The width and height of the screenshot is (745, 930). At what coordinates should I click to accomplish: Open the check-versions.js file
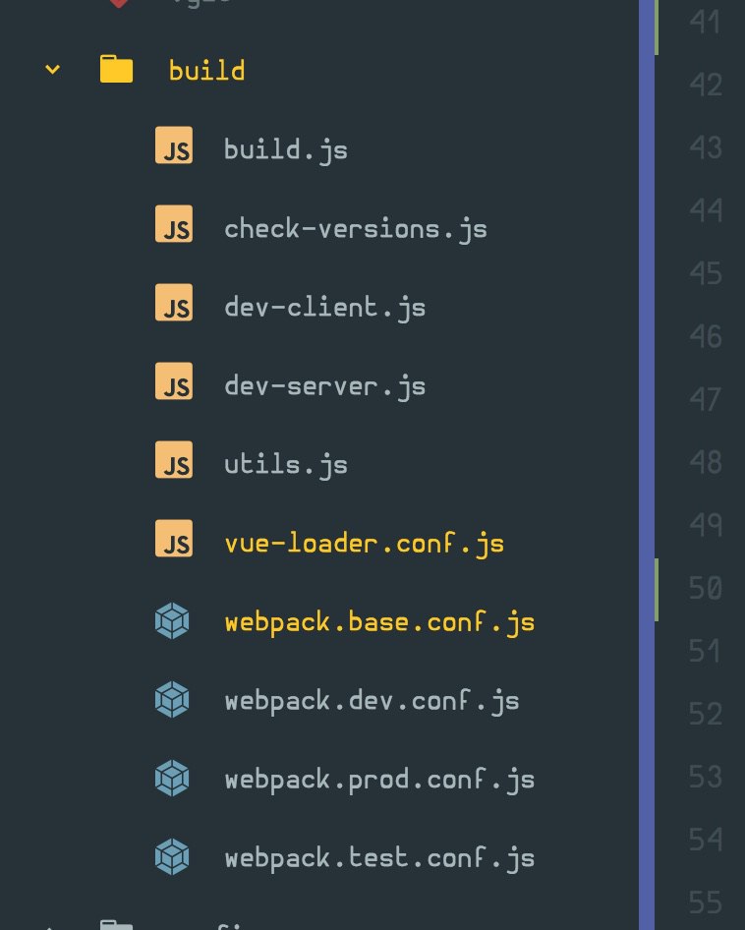click(355, 229)
